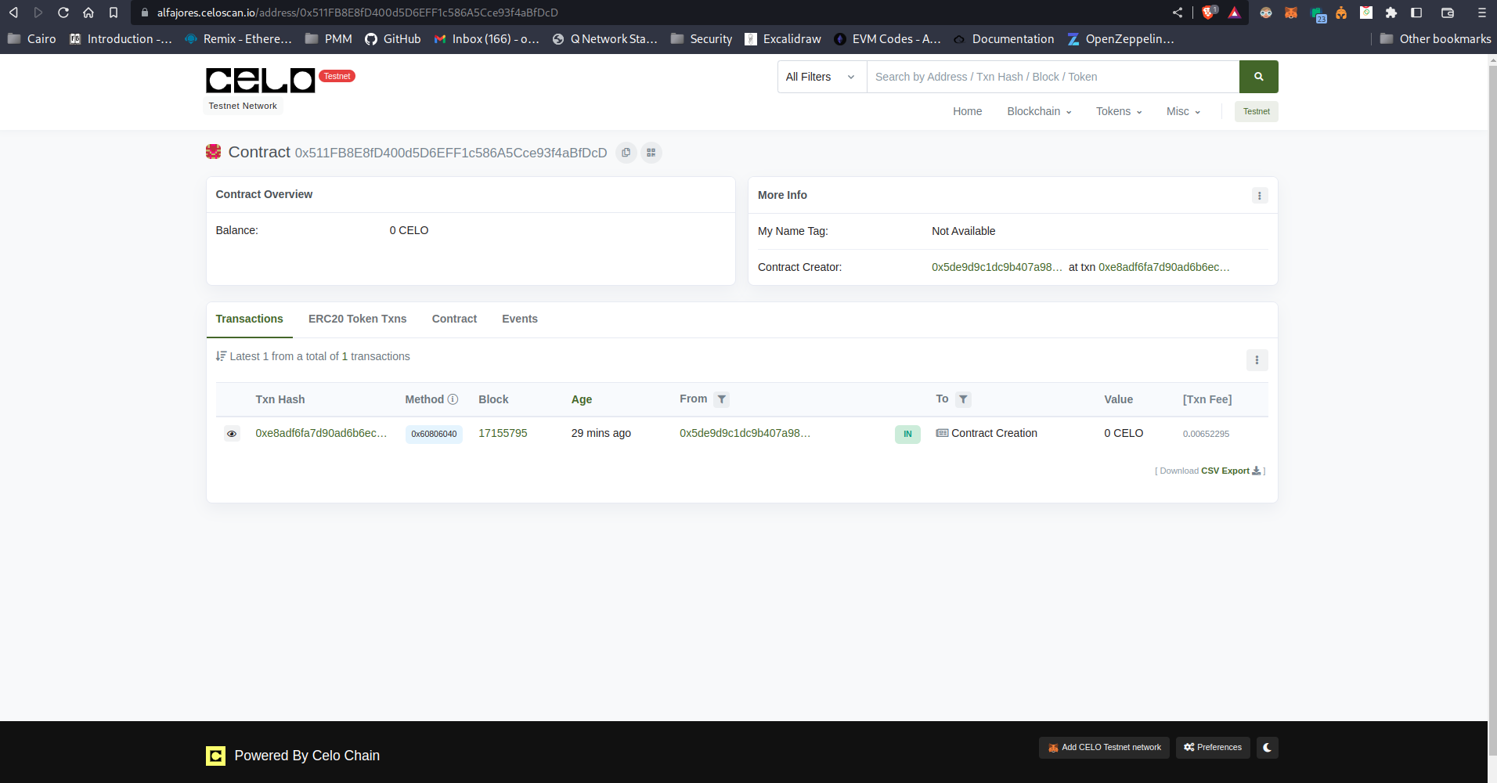
Task: Click the site lock icon in the address bar
Action: click(x=144, y=13)
